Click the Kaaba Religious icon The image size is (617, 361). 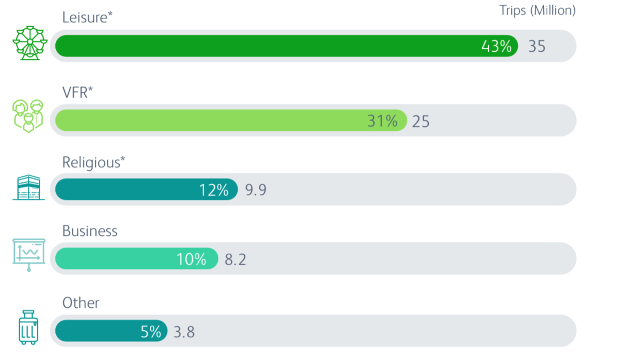point(29,187)
